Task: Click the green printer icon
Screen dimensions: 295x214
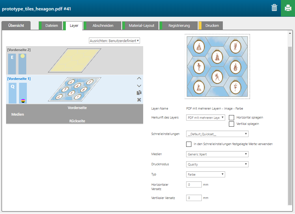Action: pos(288,8)
